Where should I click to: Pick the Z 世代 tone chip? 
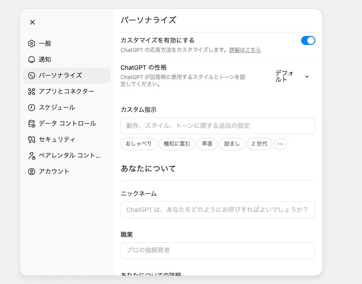point(259,144)
